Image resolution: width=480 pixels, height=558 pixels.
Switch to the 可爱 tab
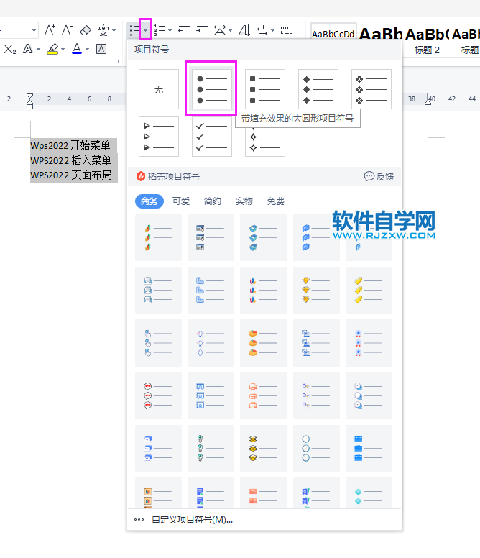[181, 201]
